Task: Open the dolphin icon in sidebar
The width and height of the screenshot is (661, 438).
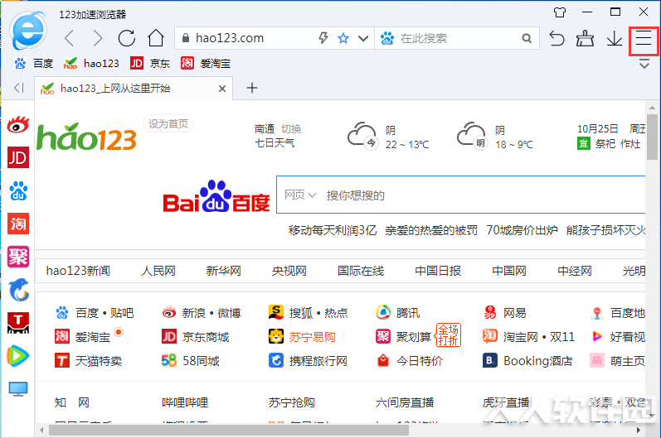Action: 18,290
